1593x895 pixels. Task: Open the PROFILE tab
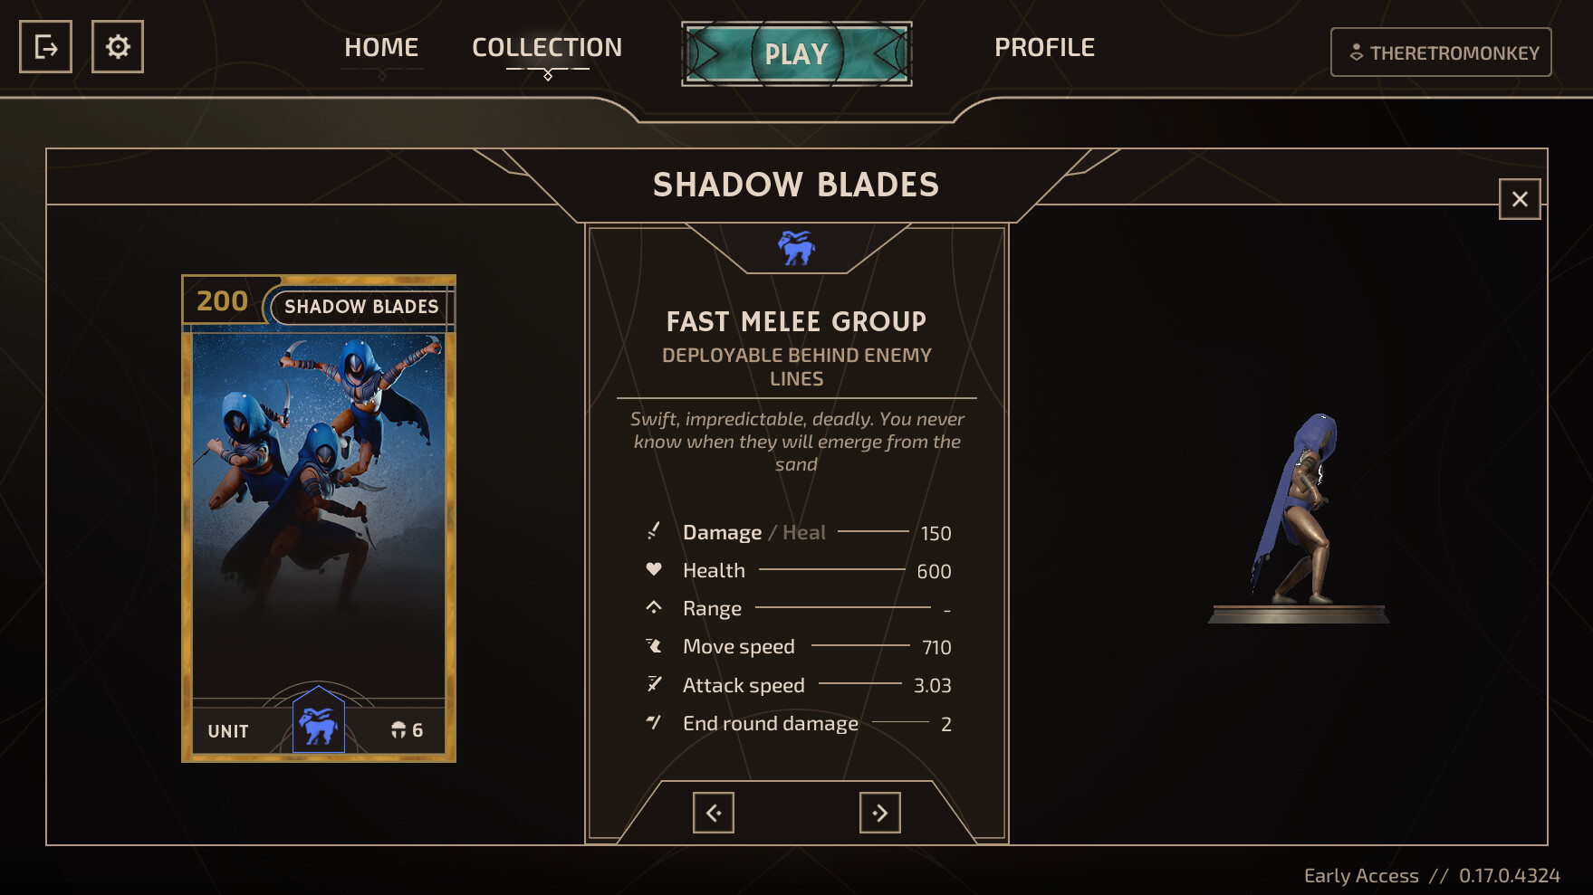click(x=1045, y=48)
